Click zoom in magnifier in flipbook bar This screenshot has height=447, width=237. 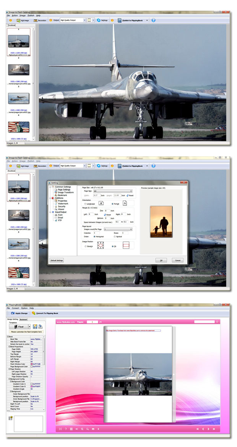point(82,429)
